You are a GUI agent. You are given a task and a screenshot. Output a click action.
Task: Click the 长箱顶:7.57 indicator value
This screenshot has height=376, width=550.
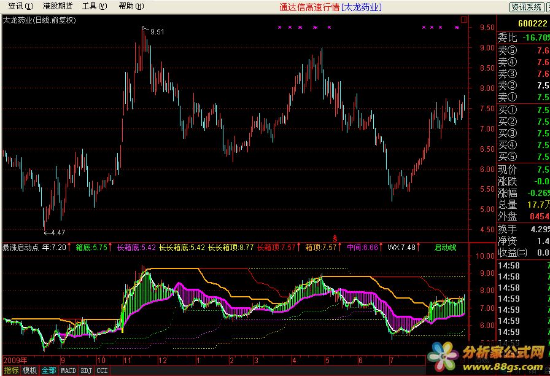276,248
